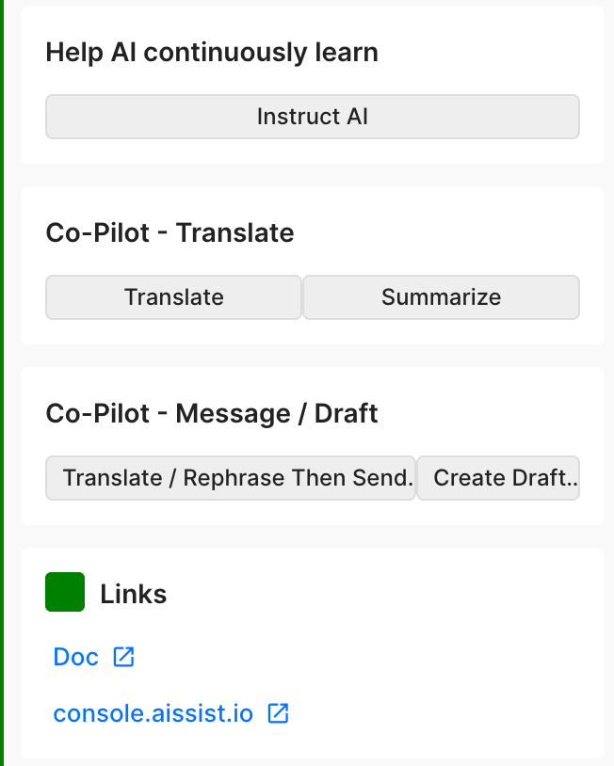Click the word Pilot in Co-Pilot - Translate heading
The width and height of the screenshot is (614, 766).
[121, 232]
